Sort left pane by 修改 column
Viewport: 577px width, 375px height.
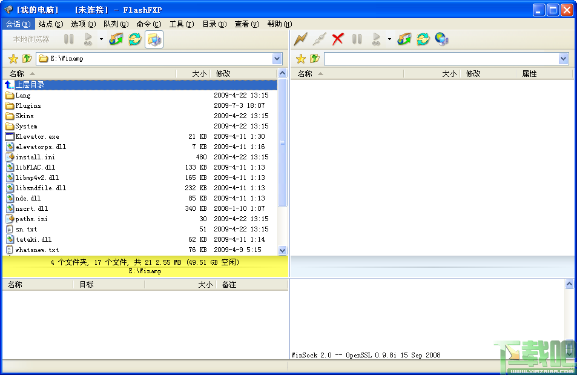[x=243, y=74]
